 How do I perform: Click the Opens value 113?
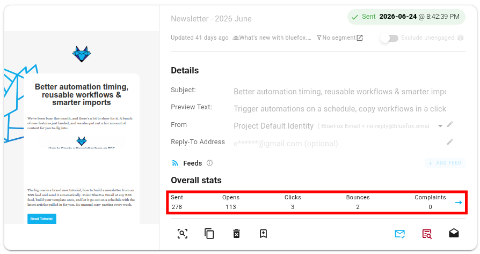(x=231, y=207)
